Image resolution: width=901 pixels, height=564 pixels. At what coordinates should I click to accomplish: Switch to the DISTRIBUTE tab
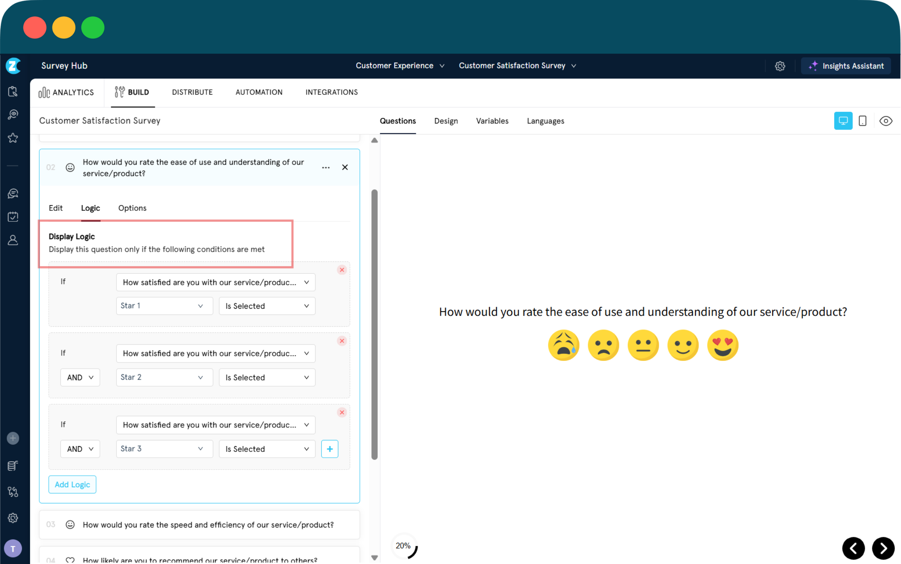click(192, 92)
